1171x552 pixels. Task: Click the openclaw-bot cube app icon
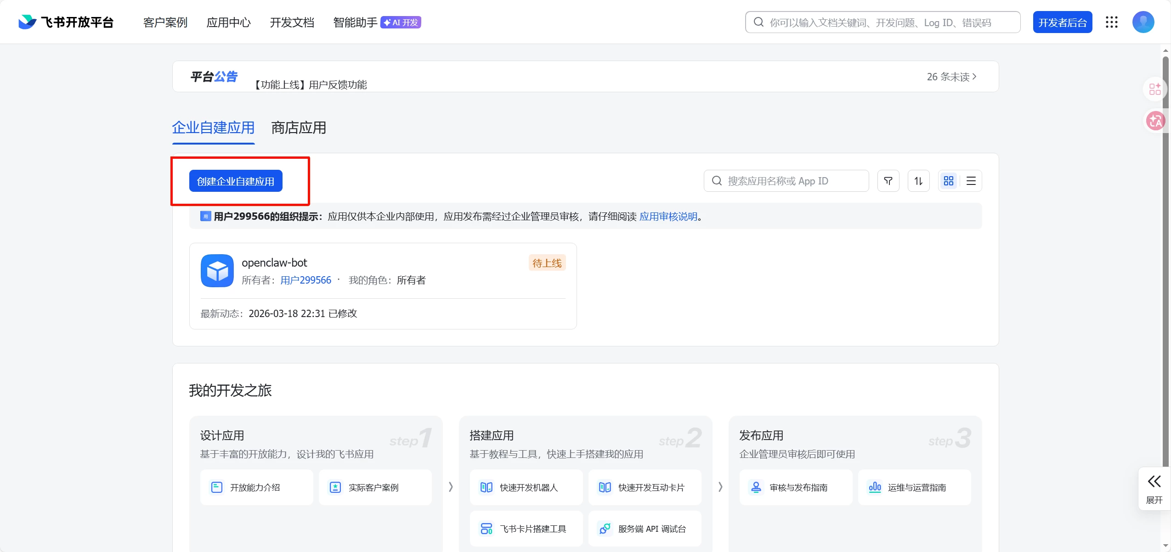click(217, 271)
